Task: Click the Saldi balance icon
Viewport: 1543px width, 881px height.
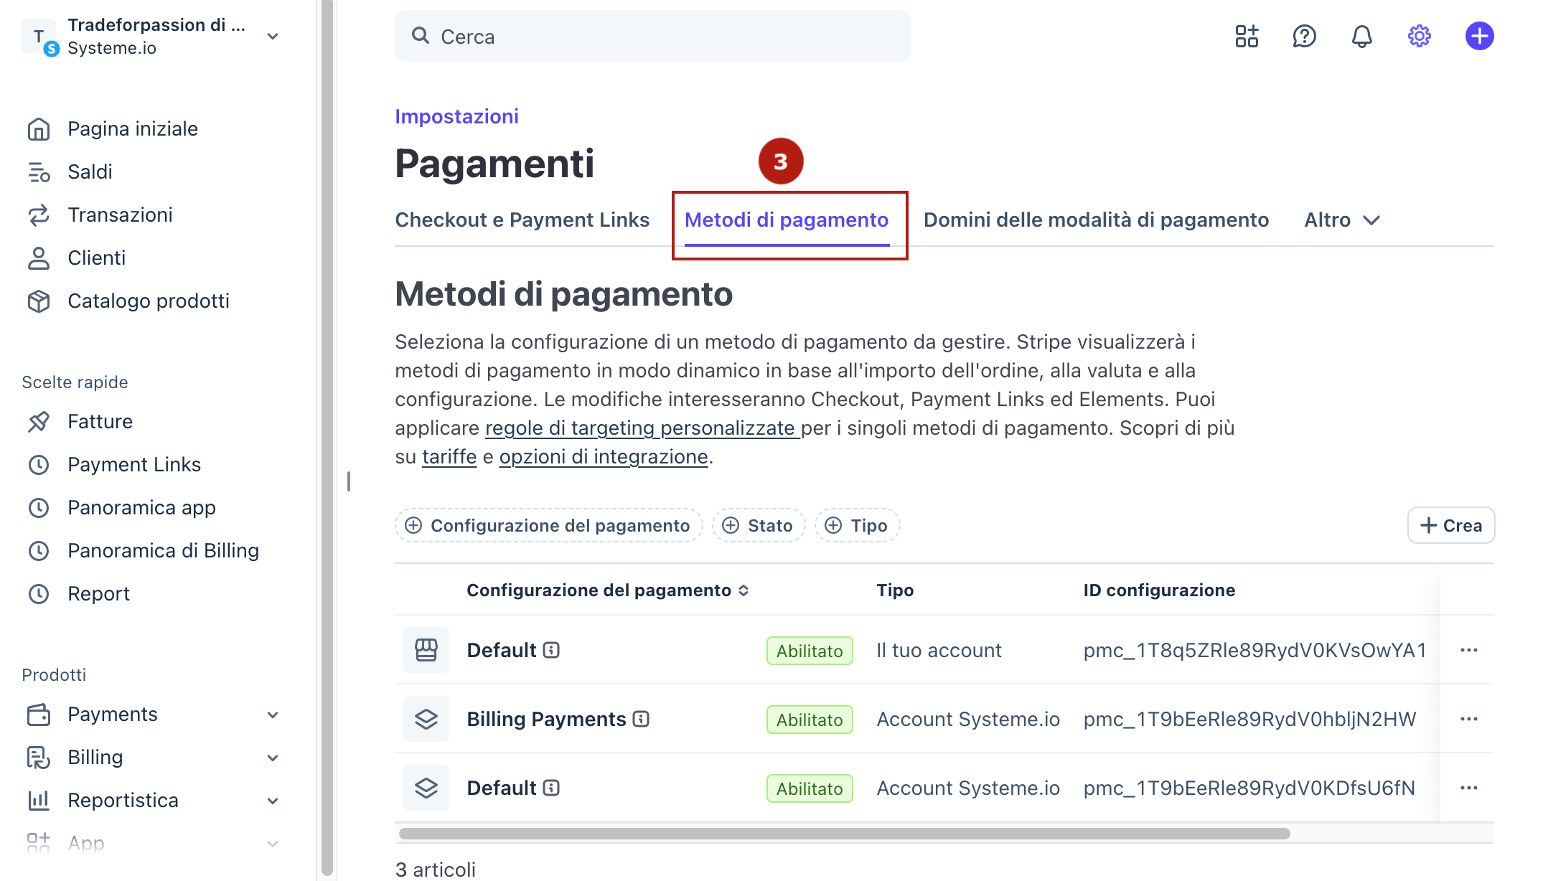Action: pyautogui.click(x=39, y=172)
